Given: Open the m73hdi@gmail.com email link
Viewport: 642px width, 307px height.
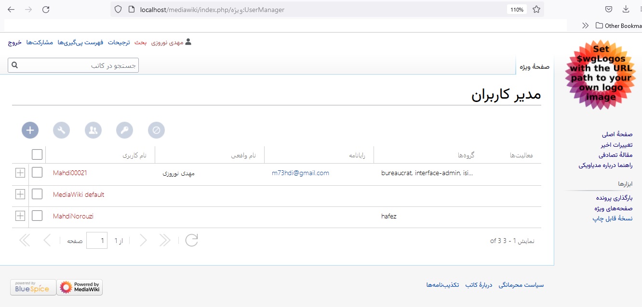Looking at the screenshot, I should pyautogui.click(x=300, y=173).
